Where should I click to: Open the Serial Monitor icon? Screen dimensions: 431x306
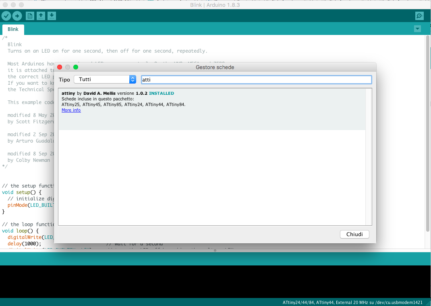(419, 16)
